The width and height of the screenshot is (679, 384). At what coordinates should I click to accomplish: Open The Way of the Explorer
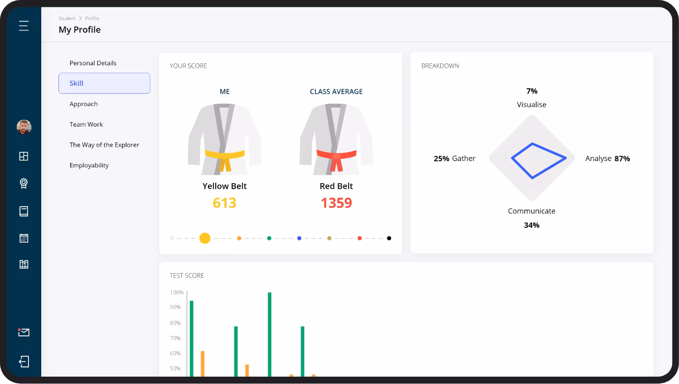tap(104, 145)
